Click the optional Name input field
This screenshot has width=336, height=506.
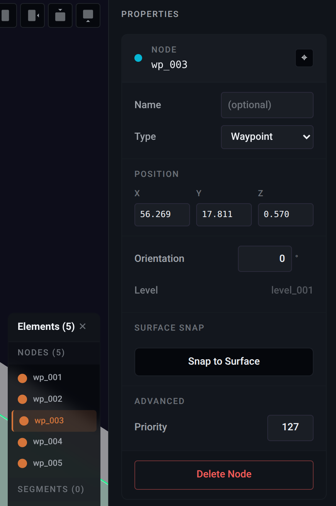tap(267, 105)
